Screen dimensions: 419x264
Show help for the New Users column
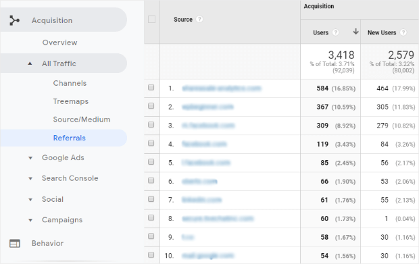point(403,32)
